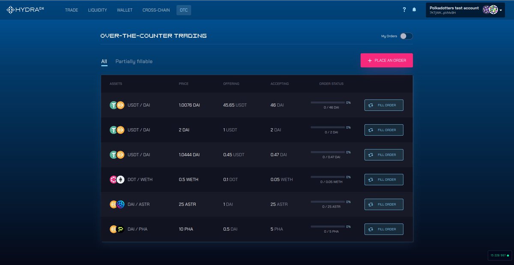Click the 1.0444 DAI price

pyautogui.click(x=189, y=155)
